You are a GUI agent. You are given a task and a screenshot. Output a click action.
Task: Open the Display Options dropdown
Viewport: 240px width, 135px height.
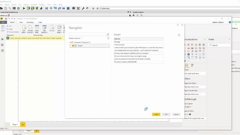[x=75, y=38]
